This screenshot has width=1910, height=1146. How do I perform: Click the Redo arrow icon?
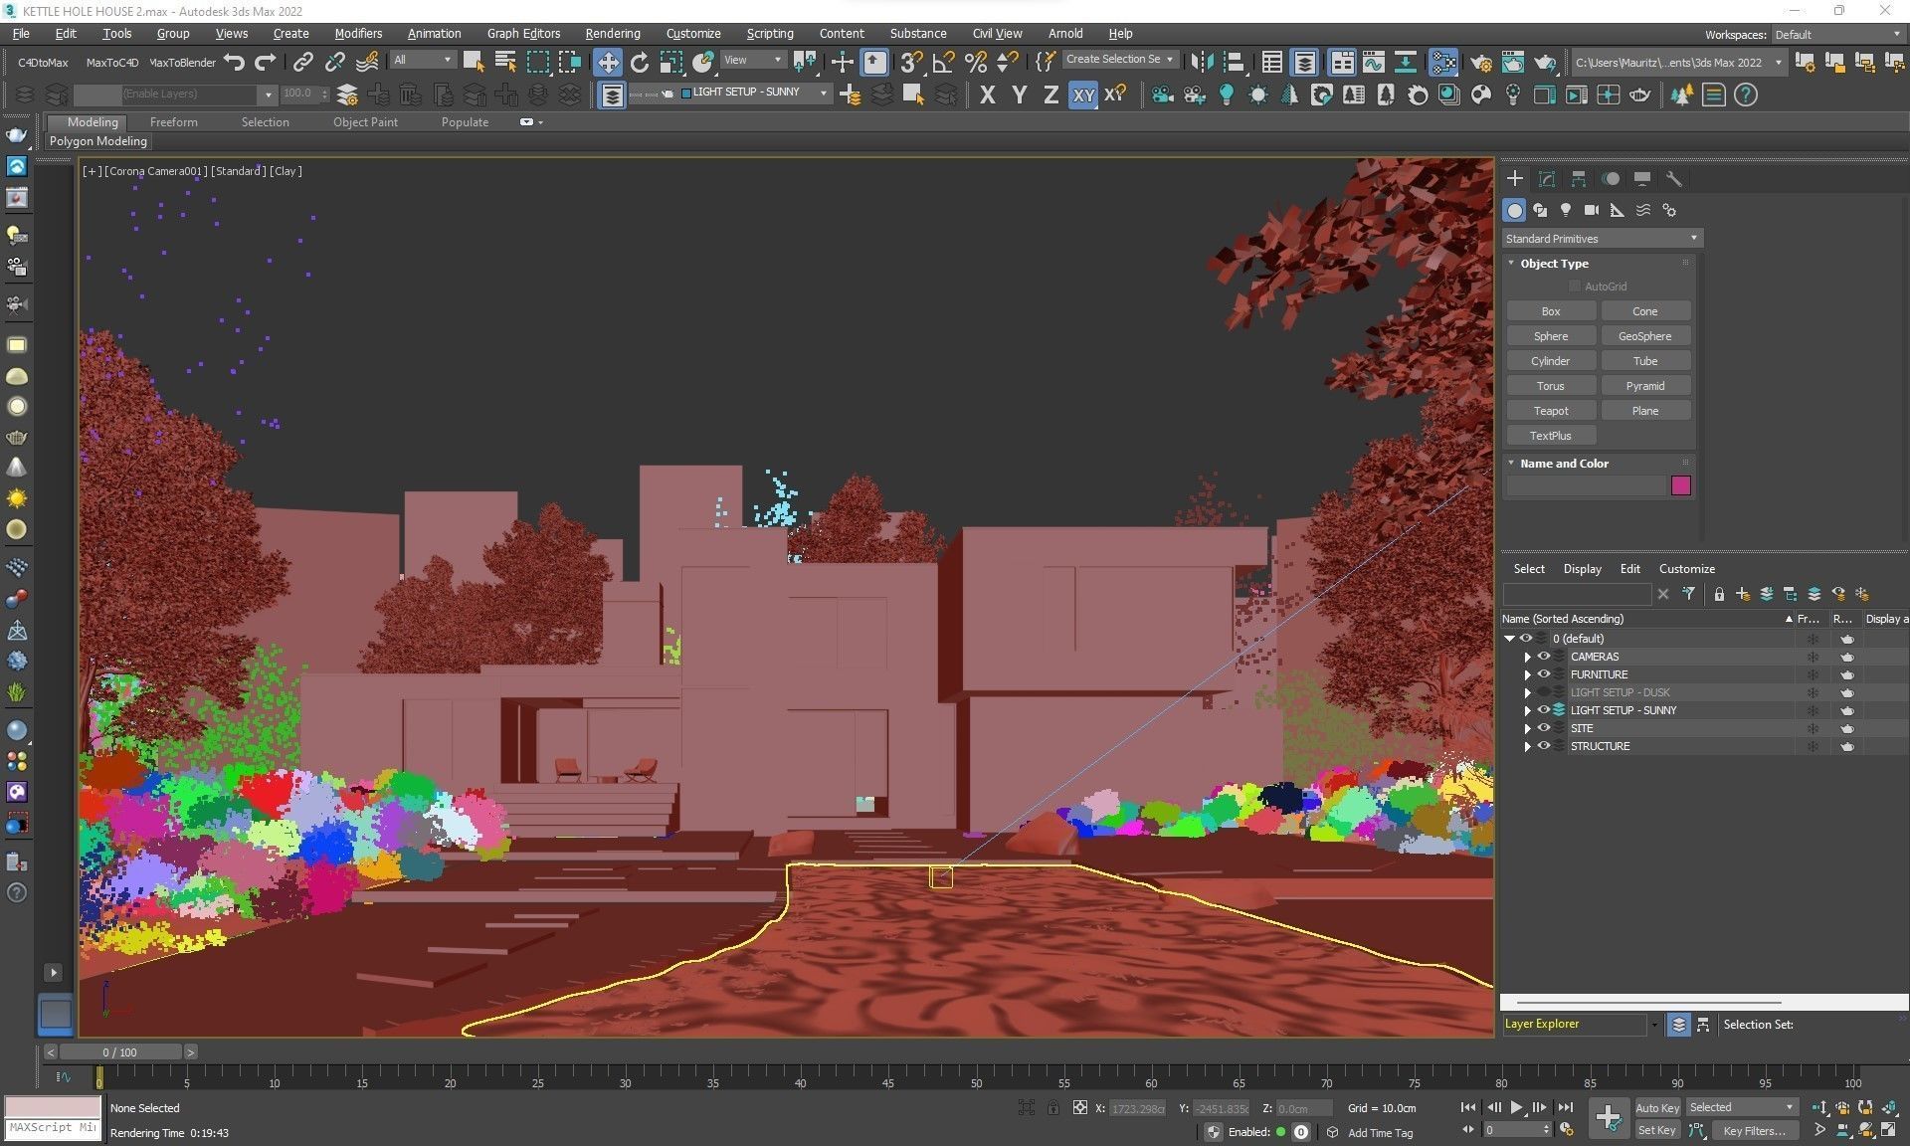pos(266,62)
